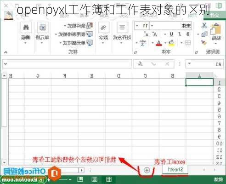
Task: Click the larger A to increase font size
Action: (155, 34)
